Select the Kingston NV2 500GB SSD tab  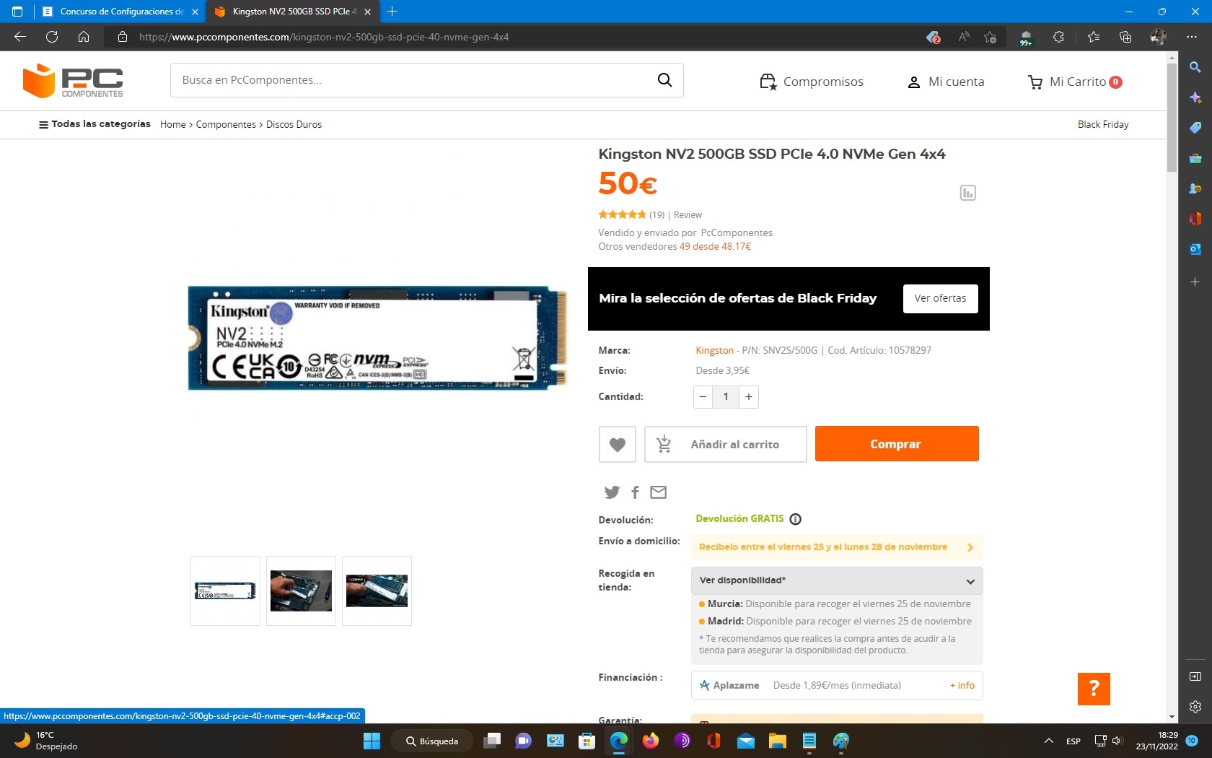(x=291, y=12)
